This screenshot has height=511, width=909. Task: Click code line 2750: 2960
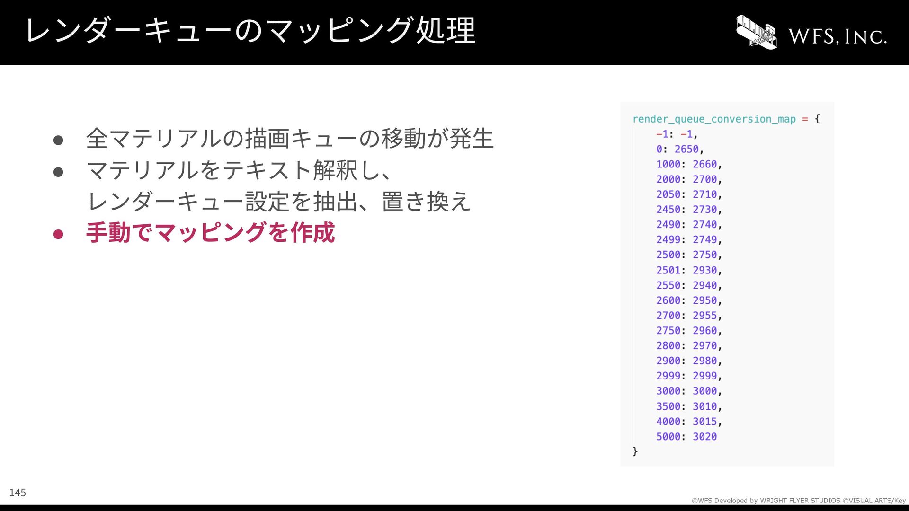pos(689,331)
